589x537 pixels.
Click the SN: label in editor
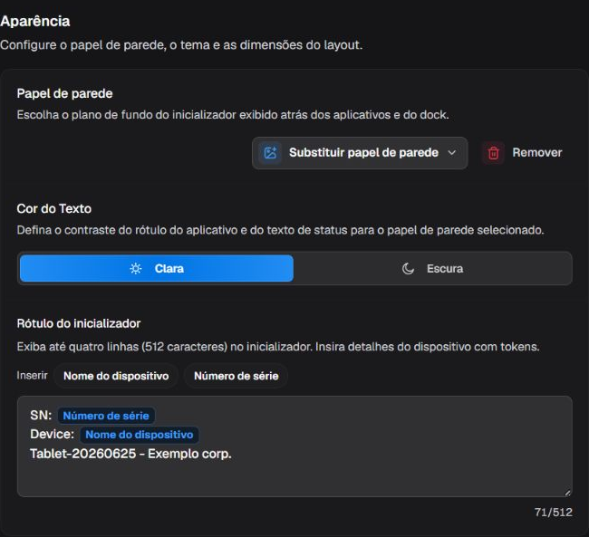coord(41,416)
